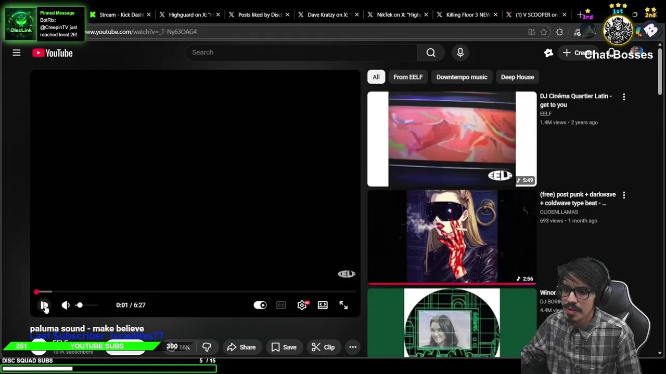This screenshot has width=666, height=374.
Task: Open the EELF channel name under first suggestion
Action: pos(545,114)
